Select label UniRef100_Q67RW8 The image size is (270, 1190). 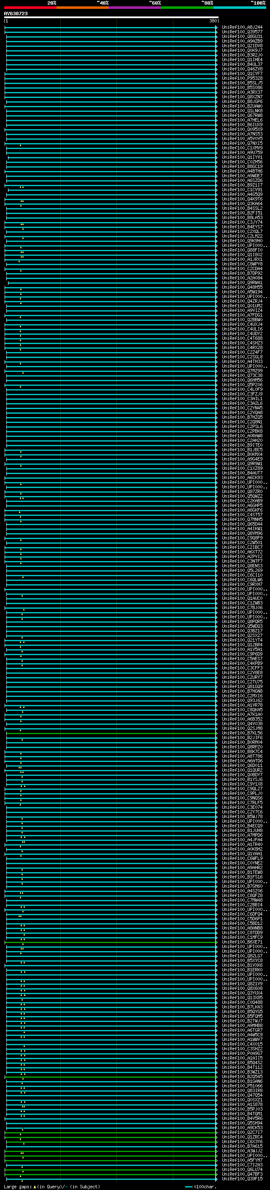242,116
